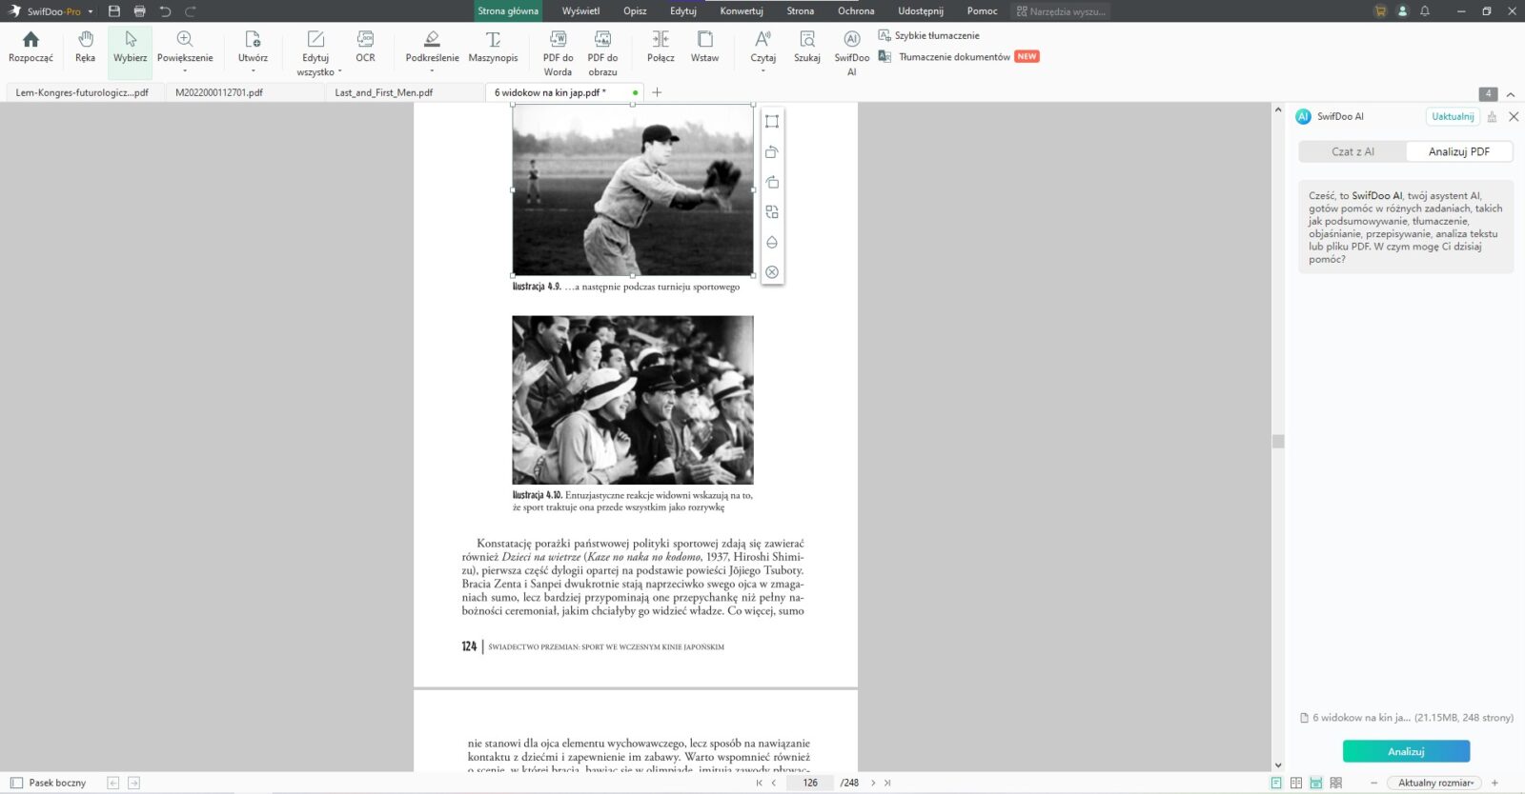
Task: Collapse the ribbon with the chevron arrow
Action: point(1511,94)
